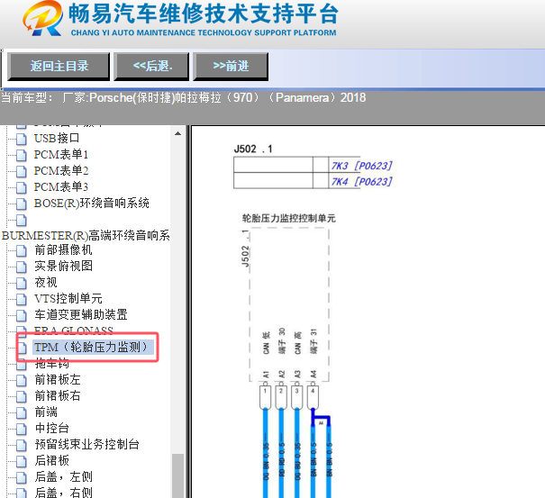
Task: Select the 夜视 tree item
Action: [46, 282]
